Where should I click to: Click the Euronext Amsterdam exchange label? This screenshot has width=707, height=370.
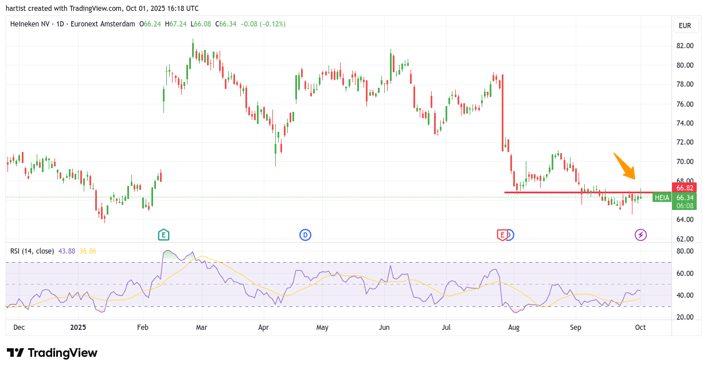[x=102, y=24]
